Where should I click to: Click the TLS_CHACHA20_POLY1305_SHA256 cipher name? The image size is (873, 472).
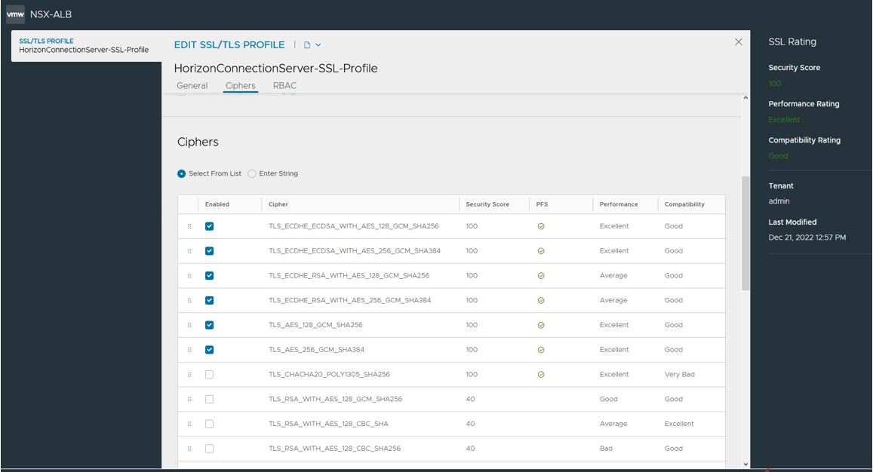coord(329,375)
